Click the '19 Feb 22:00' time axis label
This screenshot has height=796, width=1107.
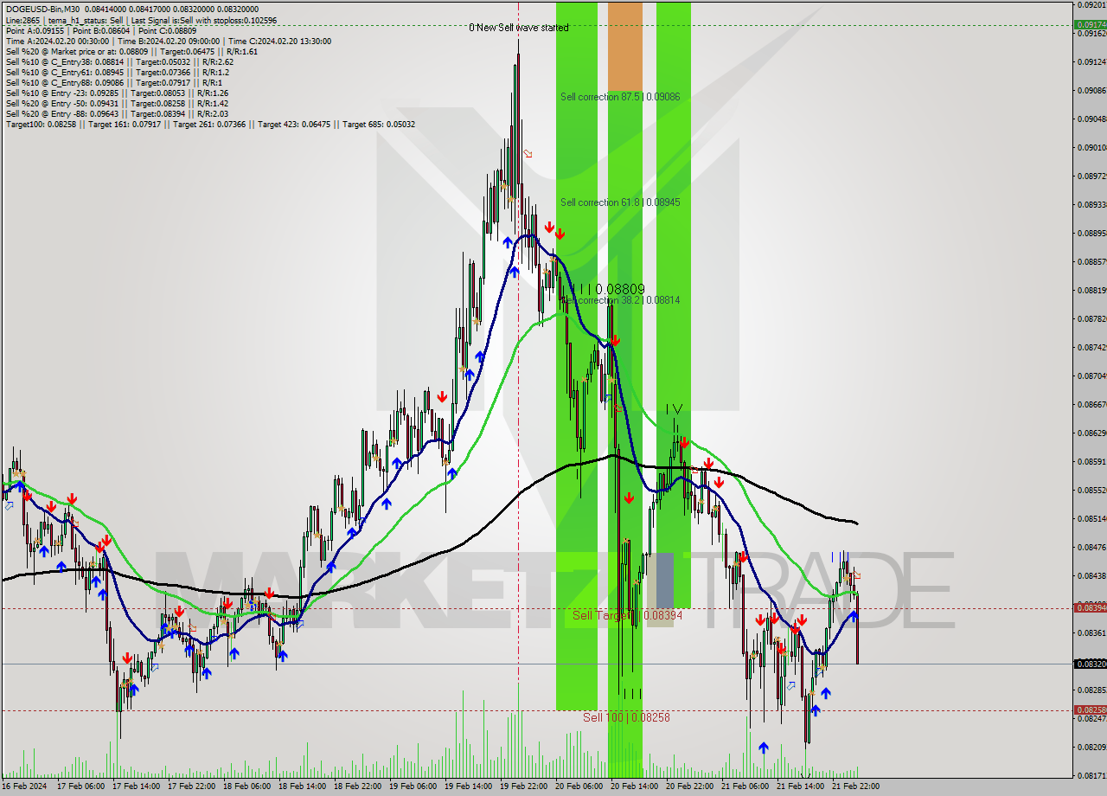pos(523,786)
